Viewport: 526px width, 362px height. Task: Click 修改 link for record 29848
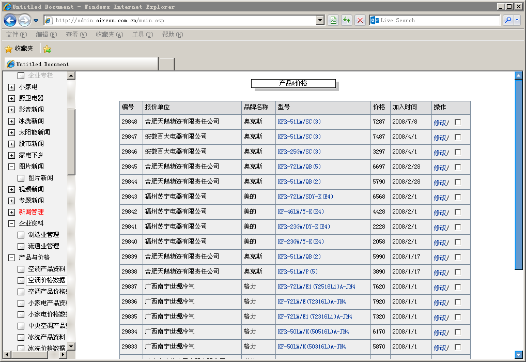tap(440, 123)
